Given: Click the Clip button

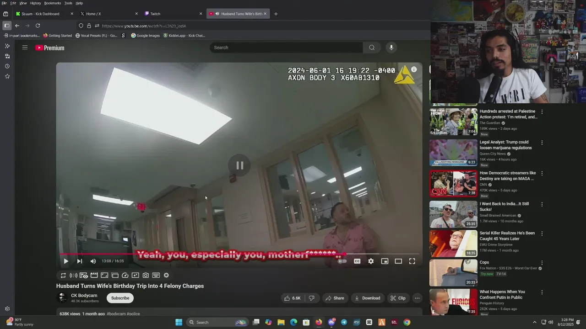Looking at the screenshot, I should [x=398, y=298].
